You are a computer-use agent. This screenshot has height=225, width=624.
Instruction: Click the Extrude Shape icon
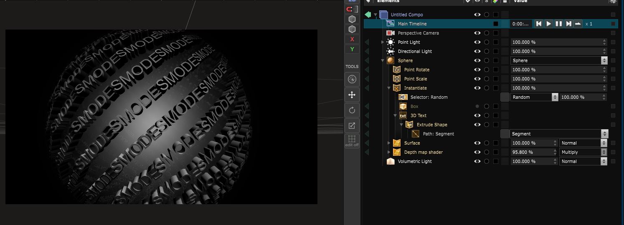[409, 125]
